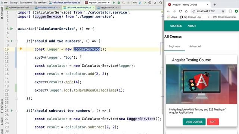Select the calculator.service.spec.ts editor tab
The image size is (239, 134).
(x=79, y=7)
